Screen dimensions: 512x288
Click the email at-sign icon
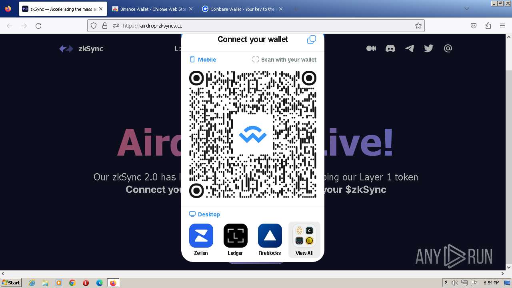point(448,48)
